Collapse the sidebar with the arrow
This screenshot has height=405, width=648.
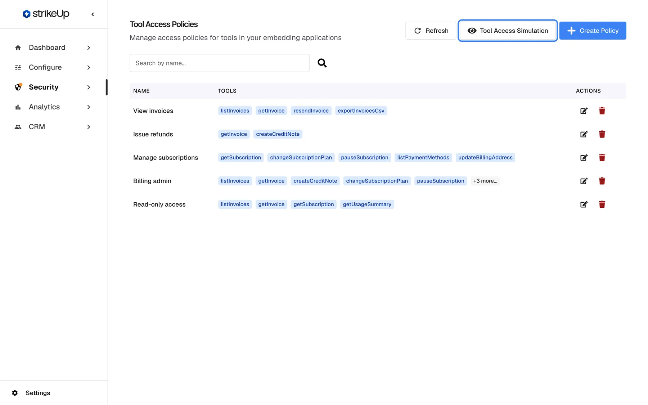point(93,14)
